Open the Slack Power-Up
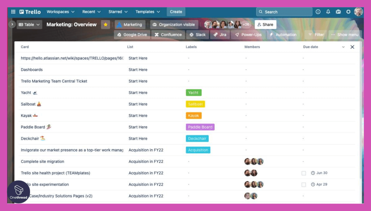Image resolution: width=371 pixels, height=211 pixels. coord(197,34)
